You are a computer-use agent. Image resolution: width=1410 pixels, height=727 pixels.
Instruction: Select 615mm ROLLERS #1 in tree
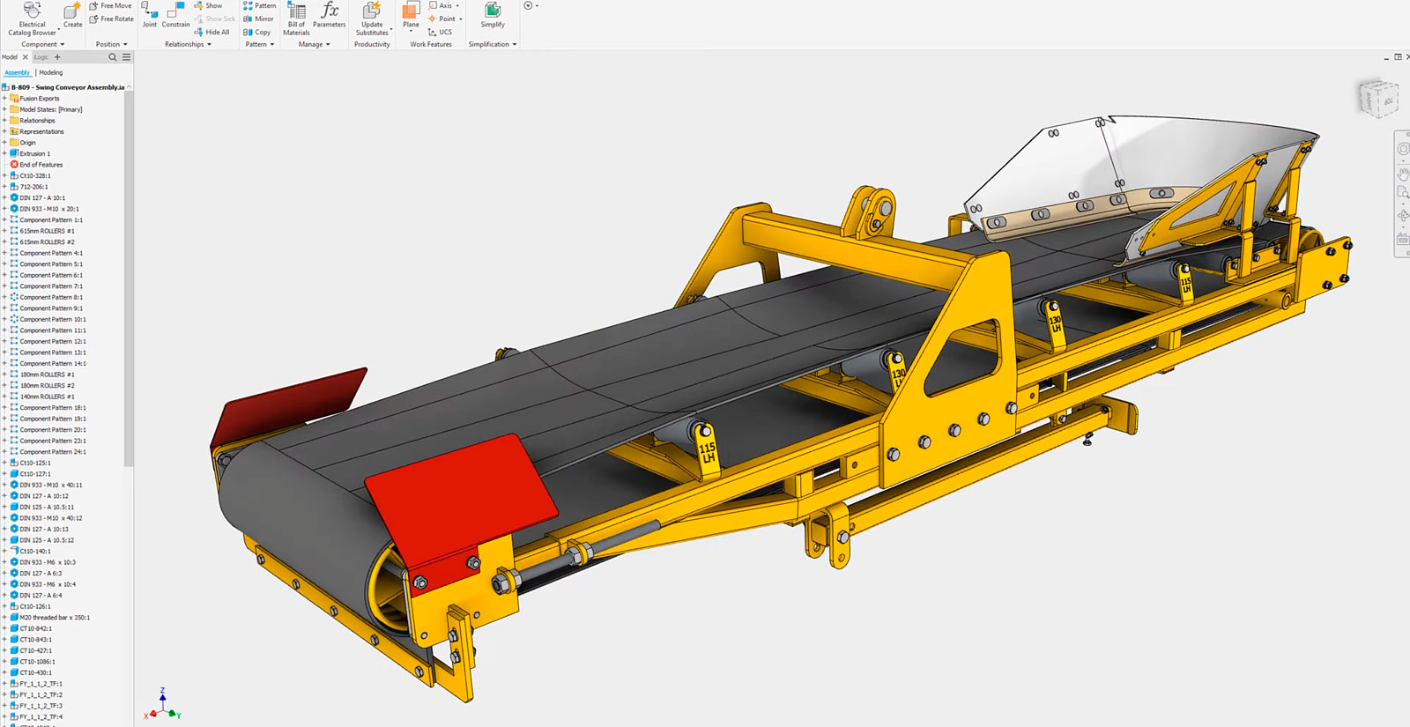tap(47, 231)
